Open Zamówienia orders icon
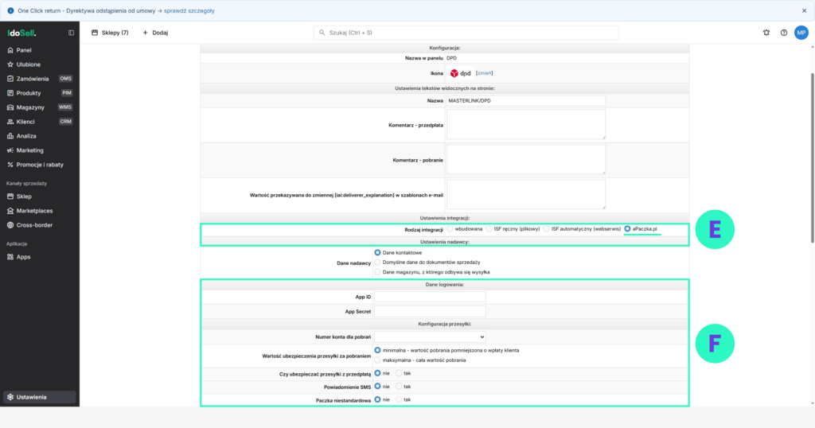The width and height of the screenshot is (815, 428). pos(10,79)
